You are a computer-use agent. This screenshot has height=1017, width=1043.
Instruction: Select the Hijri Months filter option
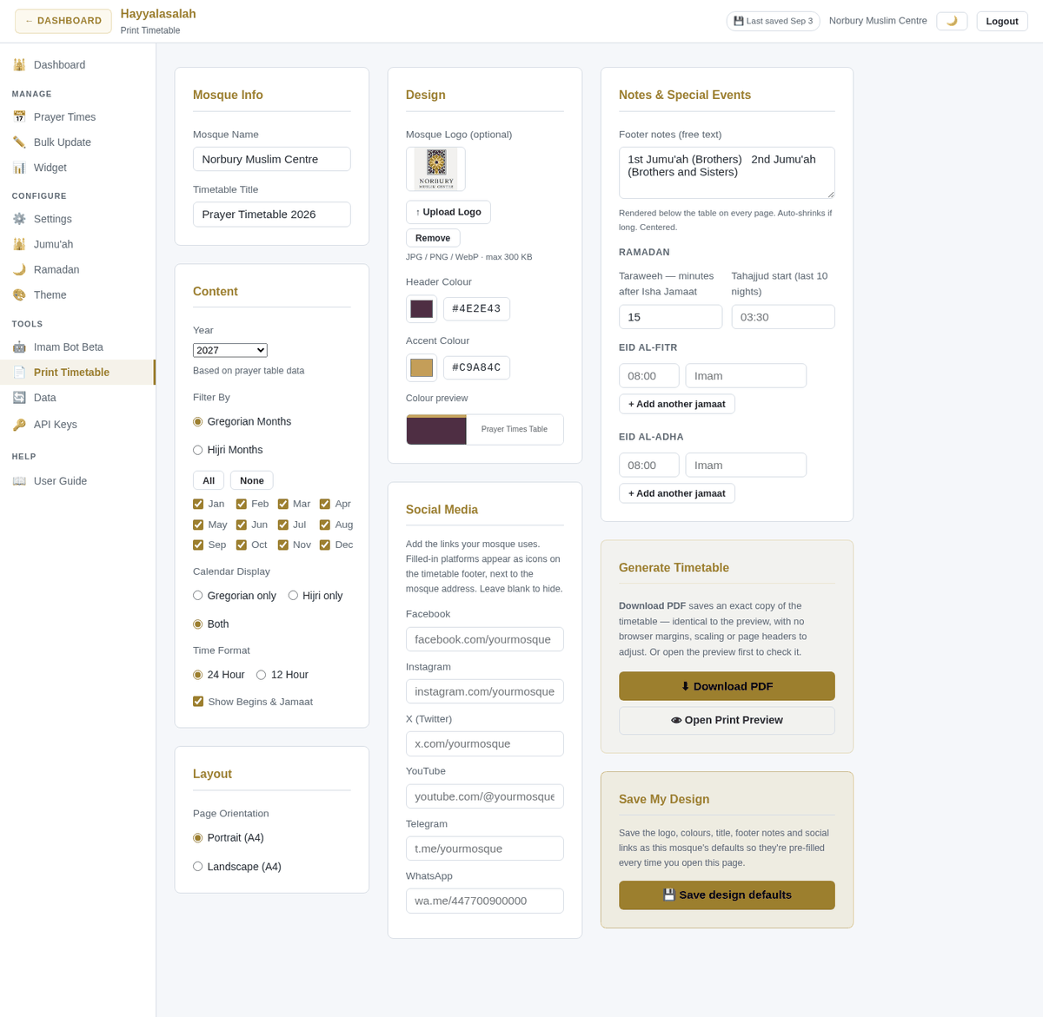pos(197,450)
